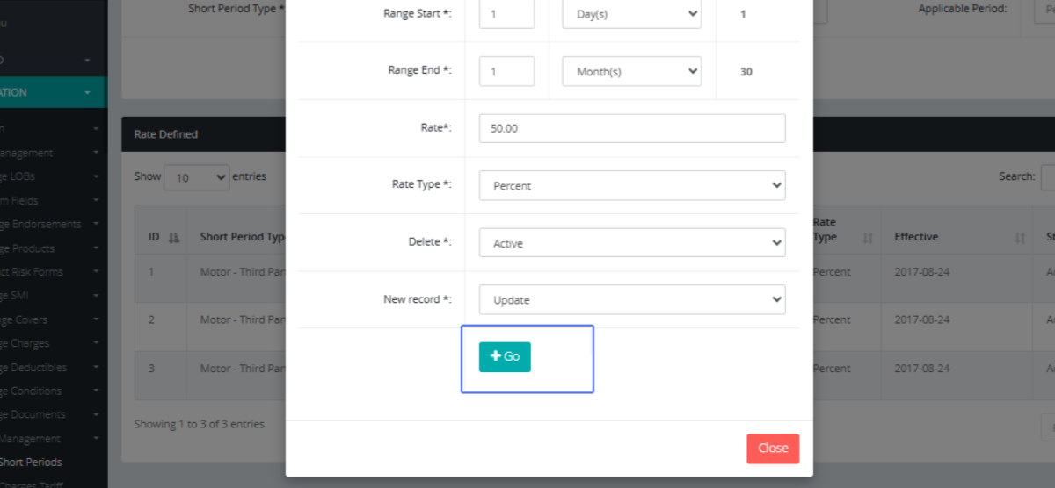Viewport: 1055px width, 488px height.
Task: Sort the table by the ID column icon
Action: point(173,238)
